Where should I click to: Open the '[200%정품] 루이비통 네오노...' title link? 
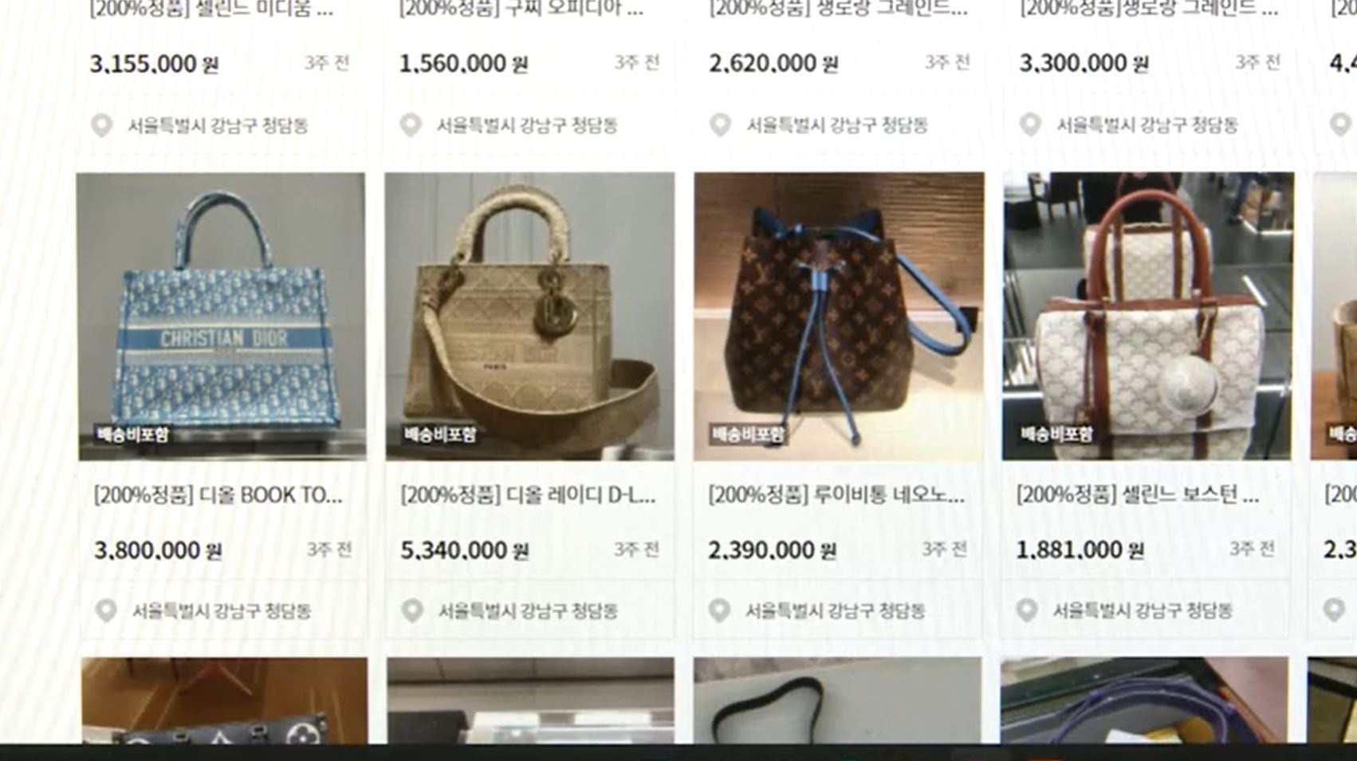click(836, 495)
